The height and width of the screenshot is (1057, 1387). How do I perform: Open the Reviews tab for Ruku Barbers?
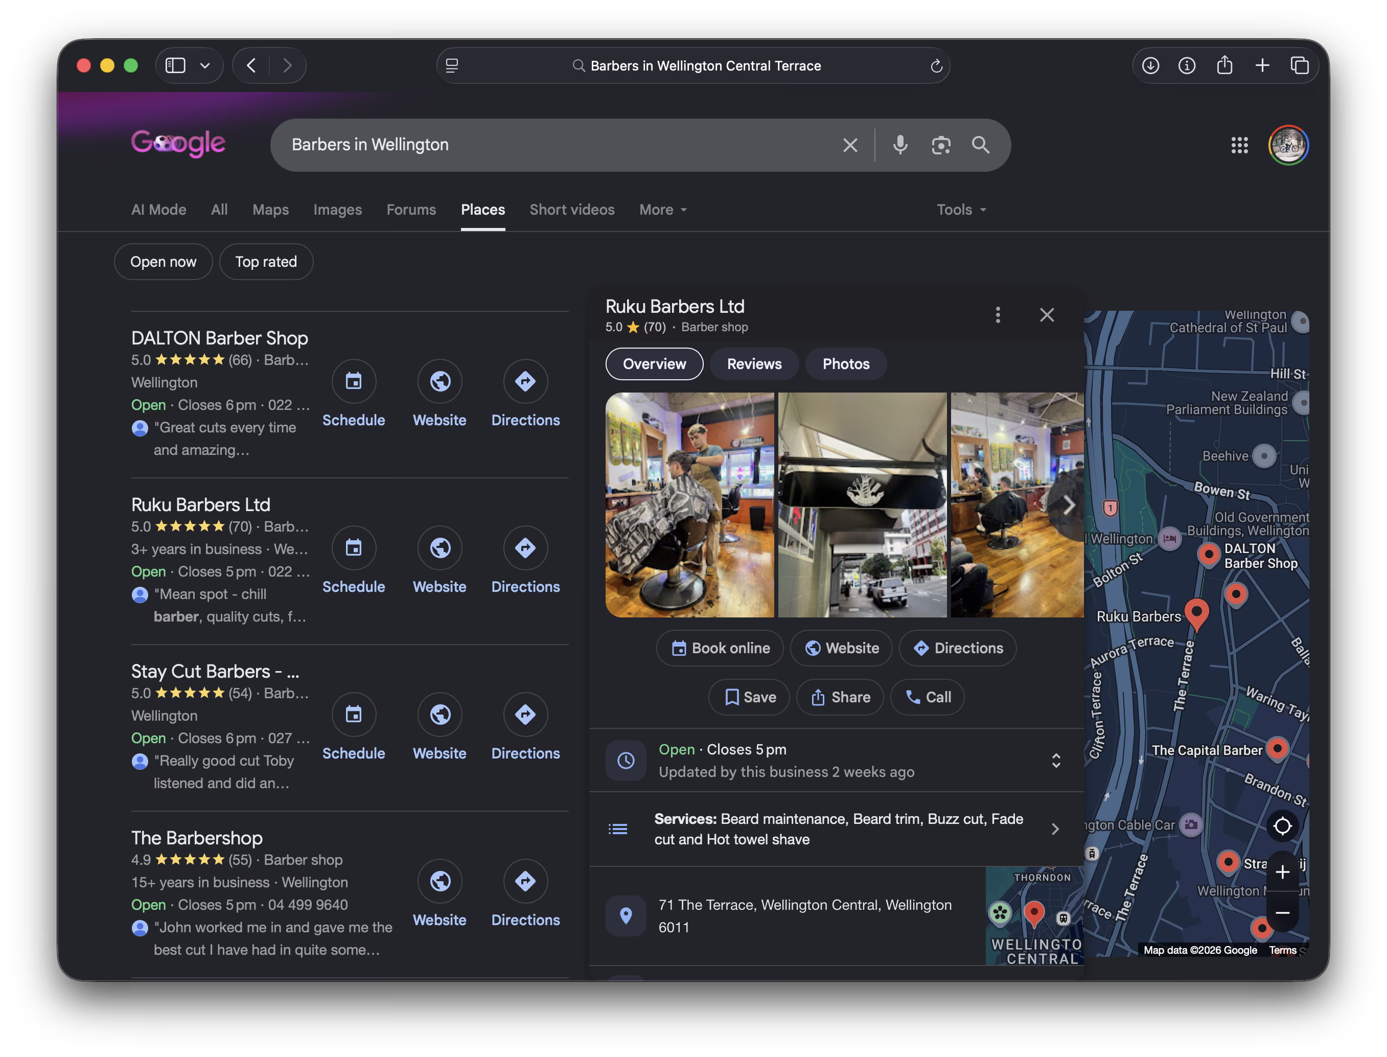[x=754, y=363]
